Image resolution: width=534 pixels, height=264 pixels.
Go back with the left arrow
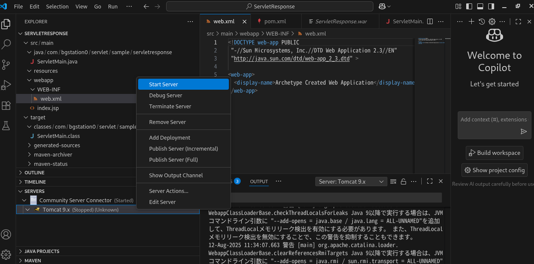[x=146, y=7]
